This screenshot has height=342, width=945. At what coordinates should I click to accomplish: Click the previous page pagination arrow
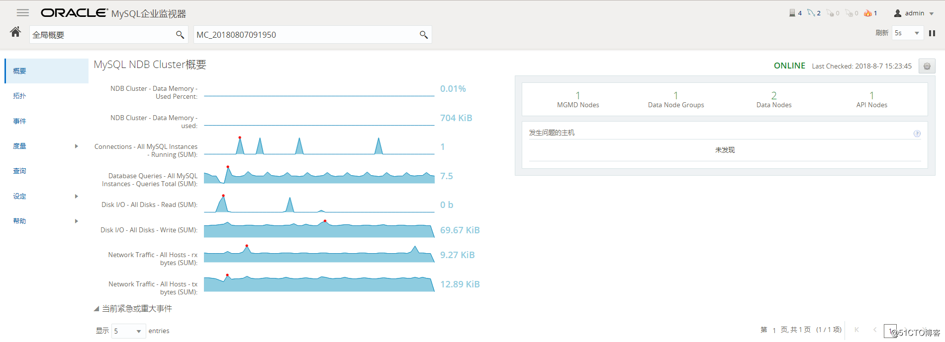pos(875,330)
